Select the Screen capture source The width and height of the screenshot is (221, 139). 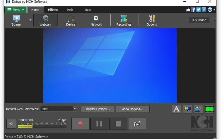pos(16,20)
